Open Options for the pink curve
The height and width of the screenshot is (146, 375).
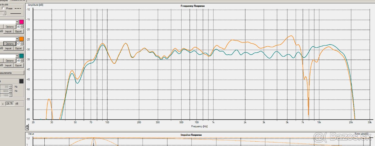(9, 27)
